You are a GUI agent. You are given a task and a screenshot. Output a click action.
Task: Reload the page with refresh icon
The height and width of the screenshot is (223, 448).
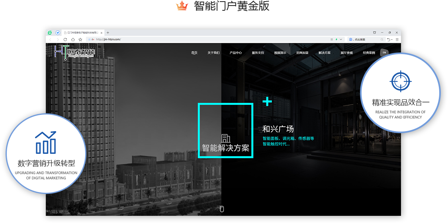[x=65, y=39]
